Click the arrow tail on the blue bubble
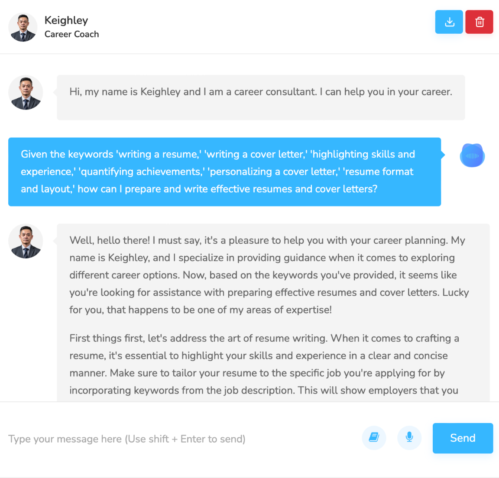Viewport: 499px width, 478px height. (x=443, y=155)
